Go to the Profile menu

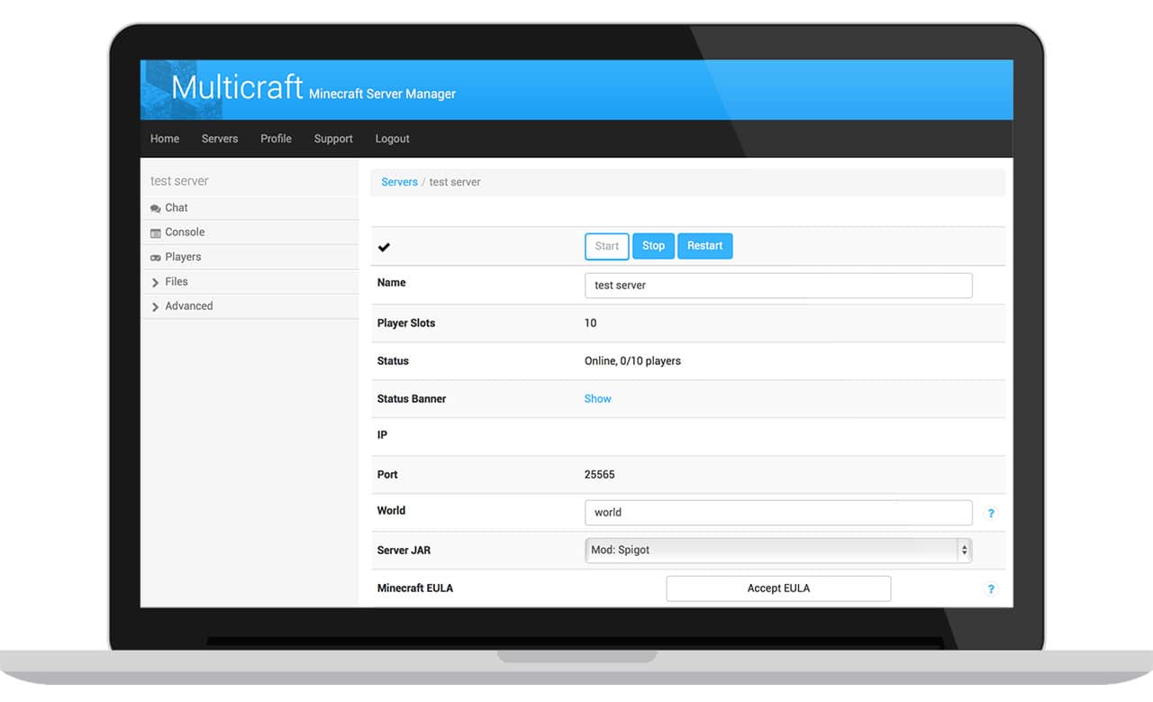pos(276,139)
